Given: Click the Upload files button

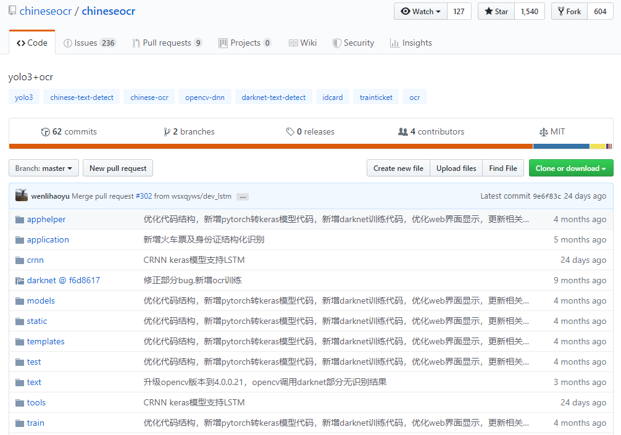Looking at the screenshot, I should point(456,168).
